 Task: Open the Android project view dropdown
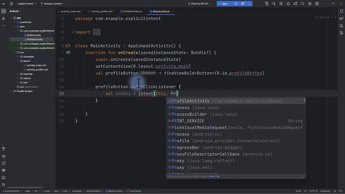15,11
